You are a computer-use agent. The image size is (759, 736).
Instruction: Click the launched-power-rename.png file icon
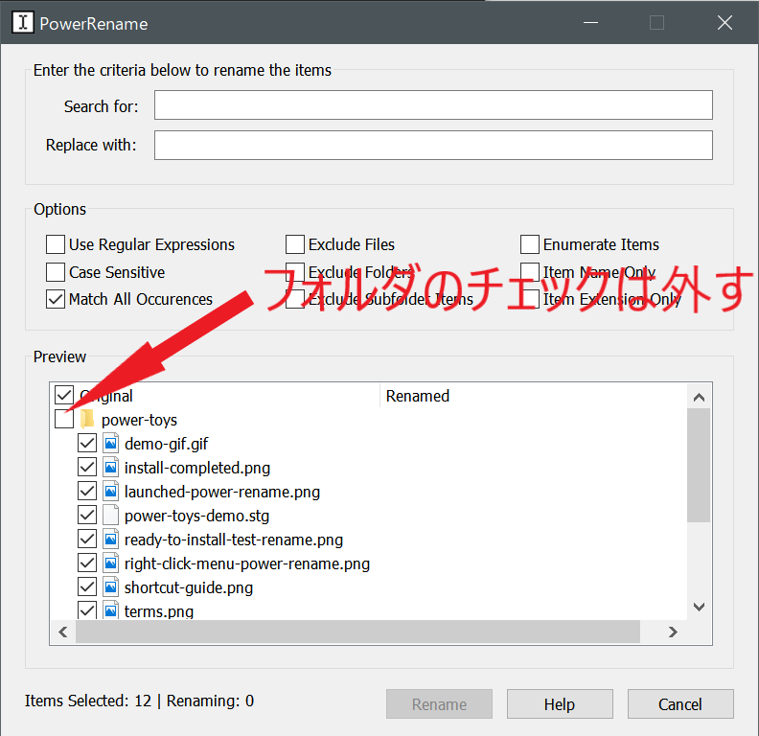110,492
